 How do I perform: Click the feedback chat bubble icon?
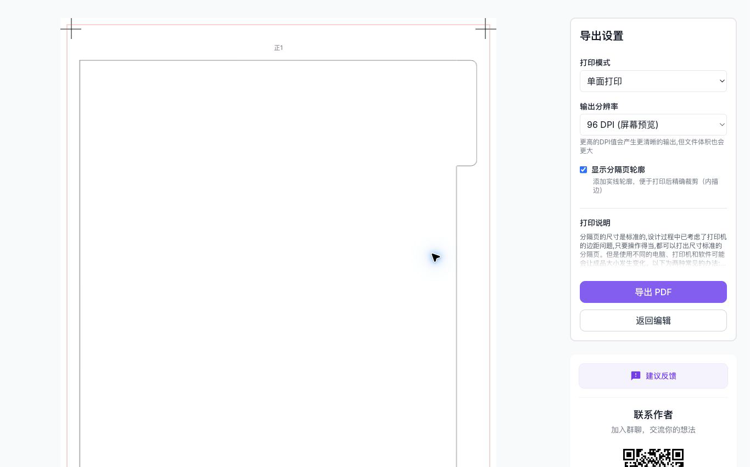(636, 376)
